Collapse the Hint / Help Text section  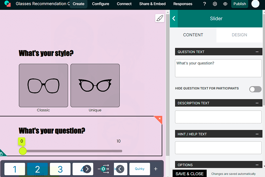[x=257, y=134]
